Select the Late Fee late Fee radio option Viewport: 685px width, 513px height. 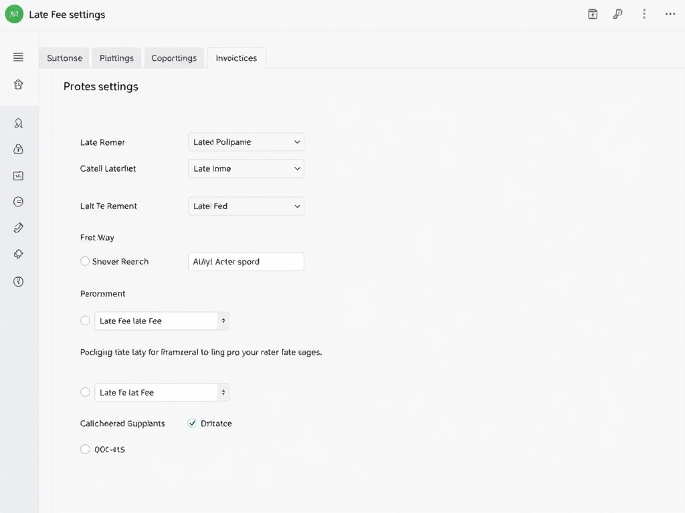click(x=85, y=321)
